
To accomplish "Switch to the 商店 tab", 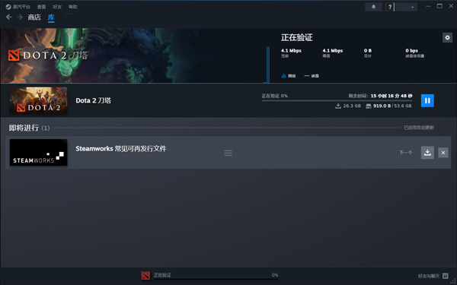I will tap(34, 17).
